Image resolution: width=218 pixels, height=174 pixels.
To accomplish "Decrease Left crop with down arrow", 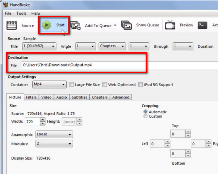I will click(x=168, y=145).
